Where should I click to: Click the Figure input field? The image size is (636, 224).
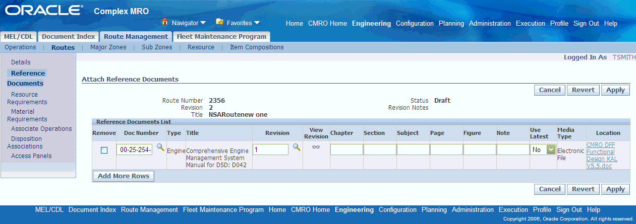pos(479,150)
